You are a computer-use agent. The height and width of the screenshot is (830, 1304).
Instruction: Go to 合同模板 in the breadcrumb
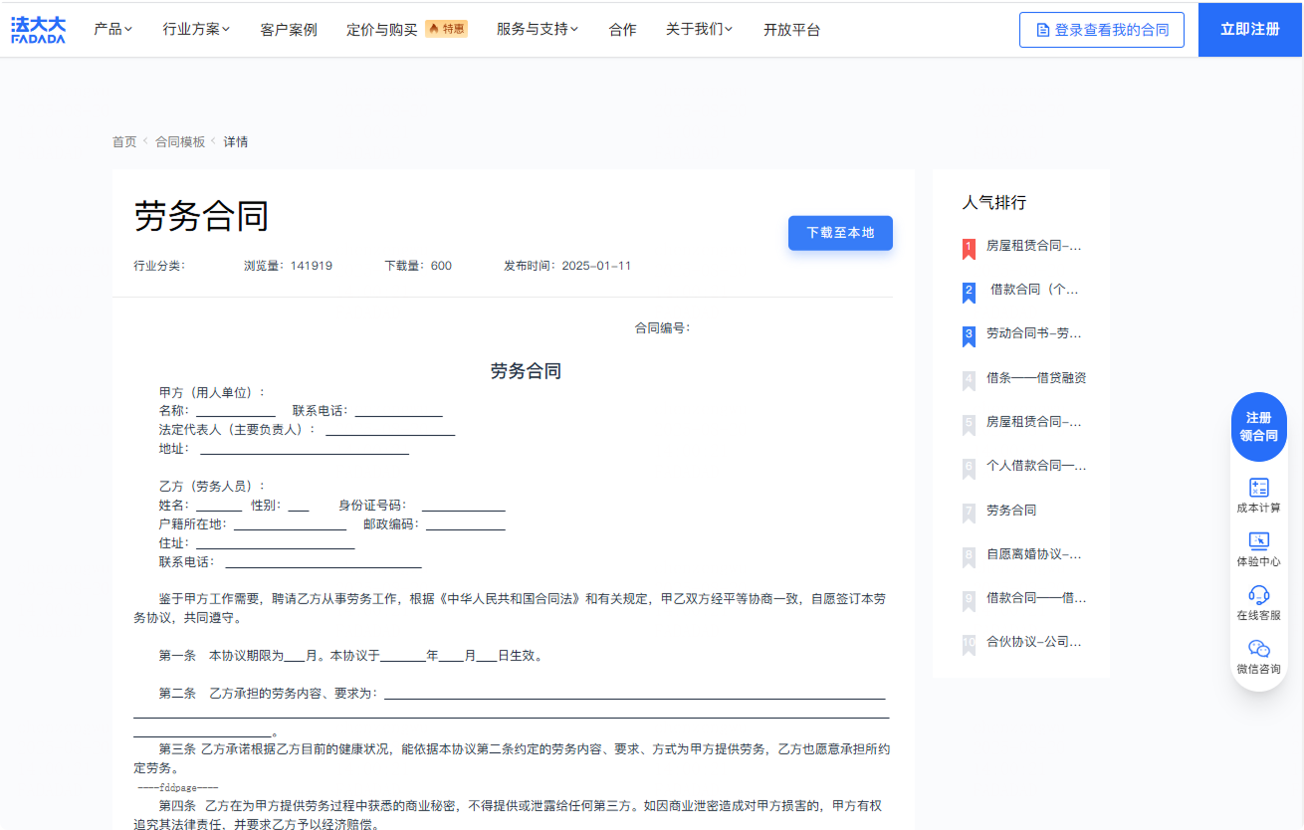[x=180, y=142]
